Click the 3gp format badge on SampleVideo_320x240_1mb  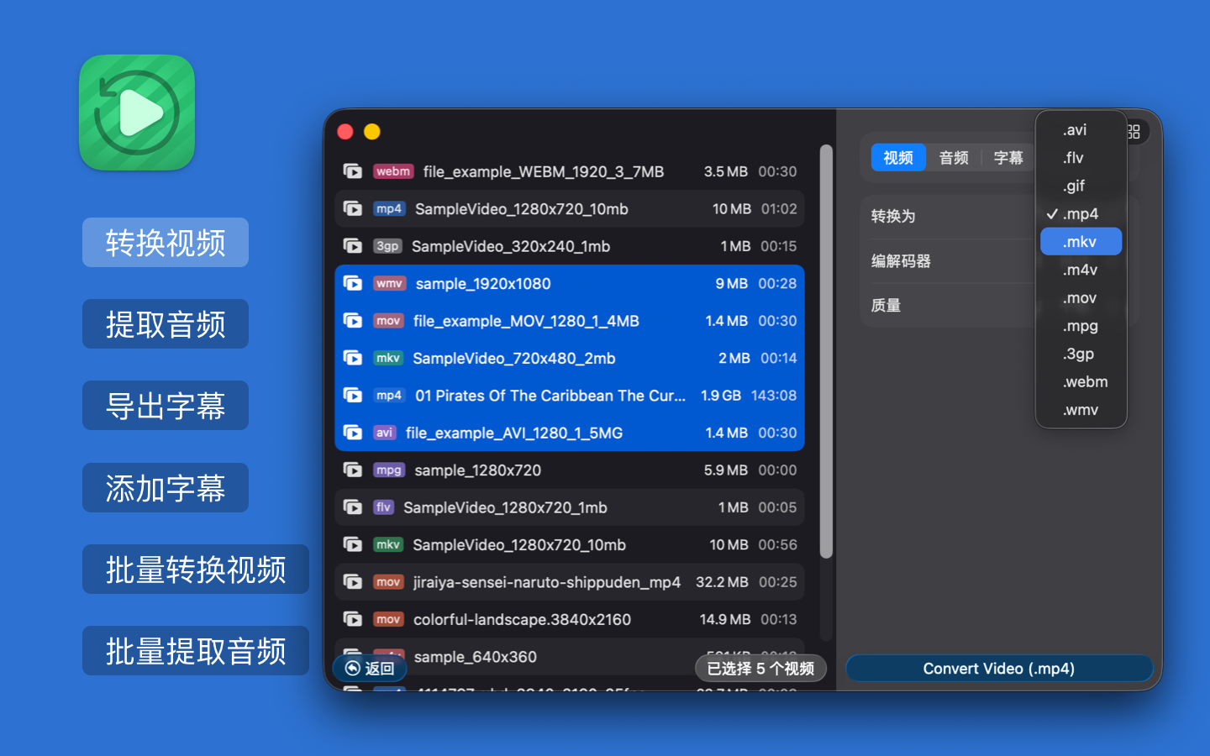(387, 246)
